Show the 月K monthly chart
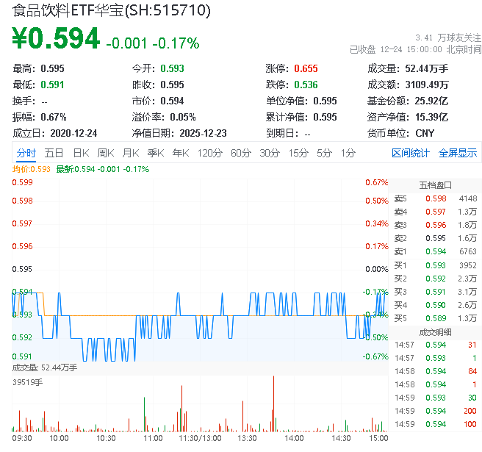The height and width of the screenshot is (452, 482). 131,153
